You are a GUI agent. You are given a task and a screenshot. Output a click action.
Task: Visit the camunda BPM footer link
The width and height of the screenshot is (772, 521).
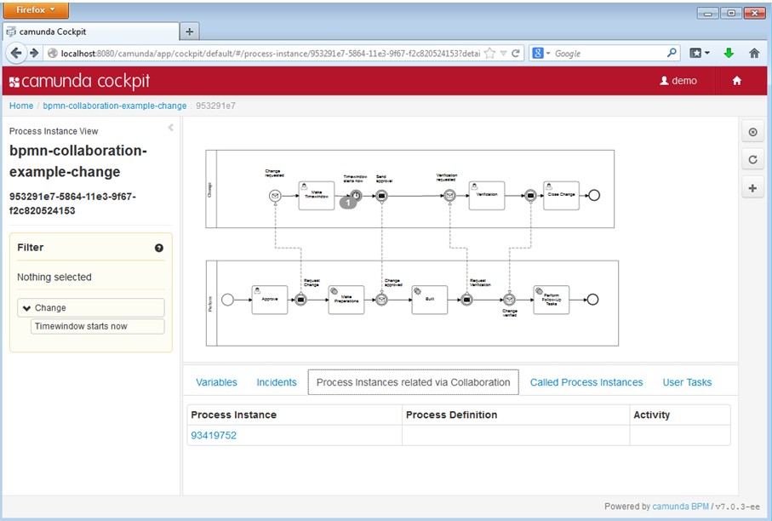(x=680, y=507)
